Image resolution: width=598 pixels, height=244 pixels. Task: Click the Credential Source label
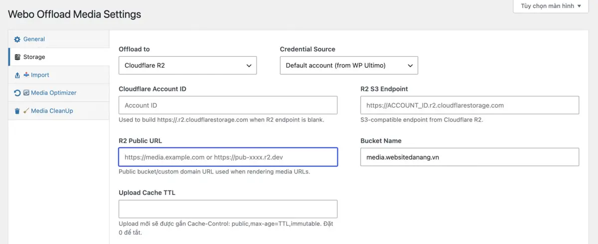click(x=307, y=49)
